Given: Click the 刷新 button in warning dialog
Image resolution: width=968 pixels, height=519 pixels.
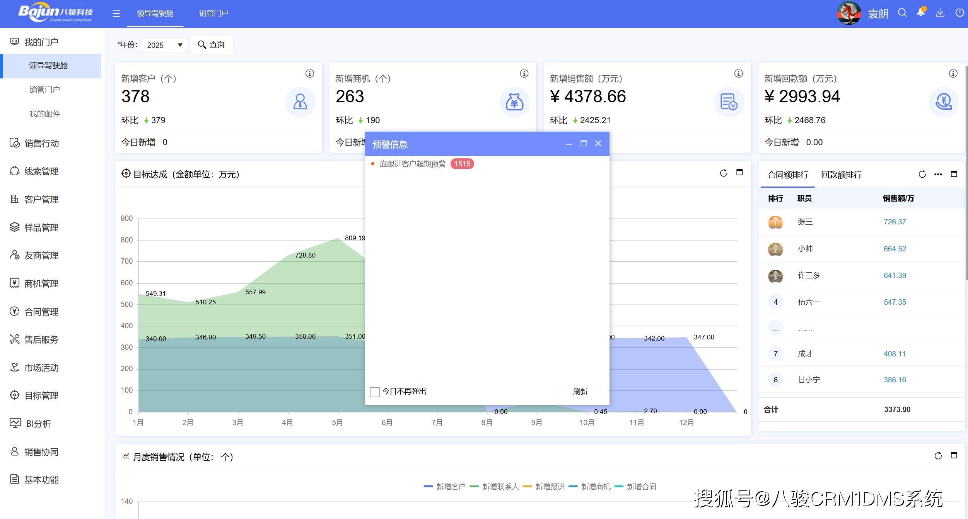Looking at the screenshot, I should [580, 392].
